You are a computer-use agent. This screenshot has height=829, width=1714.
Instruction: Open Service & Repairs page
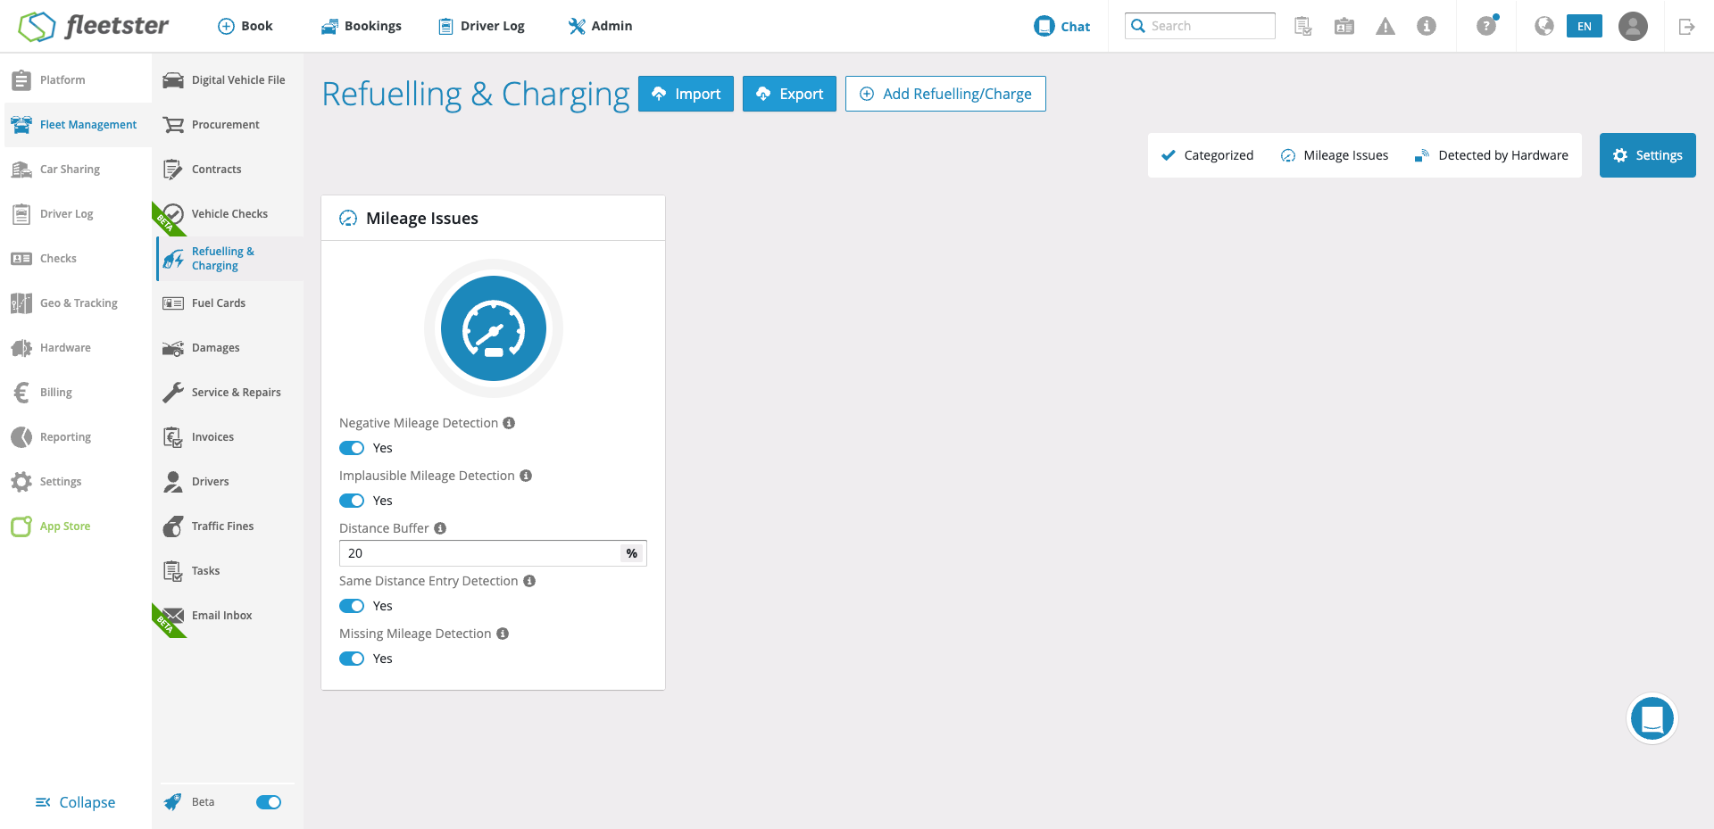[229, 393]
